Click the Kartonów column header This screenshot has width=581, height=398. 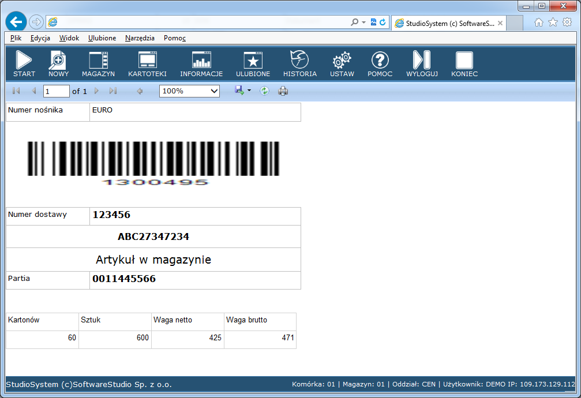coord(24,320)
